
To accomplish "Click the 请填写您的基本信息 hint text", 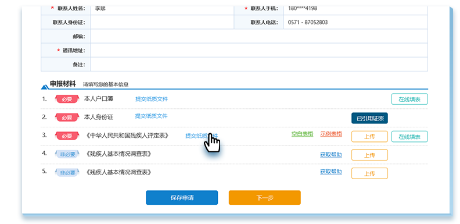I will click(x=106, y=84).
